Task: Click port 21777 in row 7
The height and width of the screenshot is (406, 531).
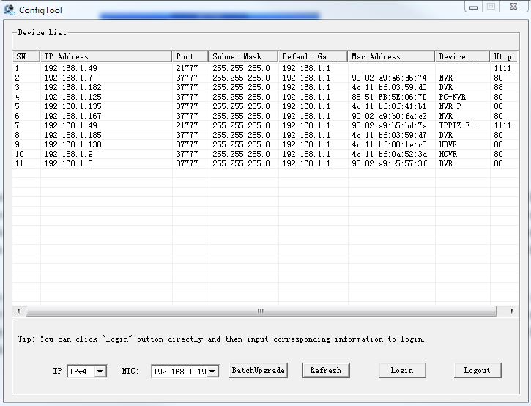Action: [187, 125]
